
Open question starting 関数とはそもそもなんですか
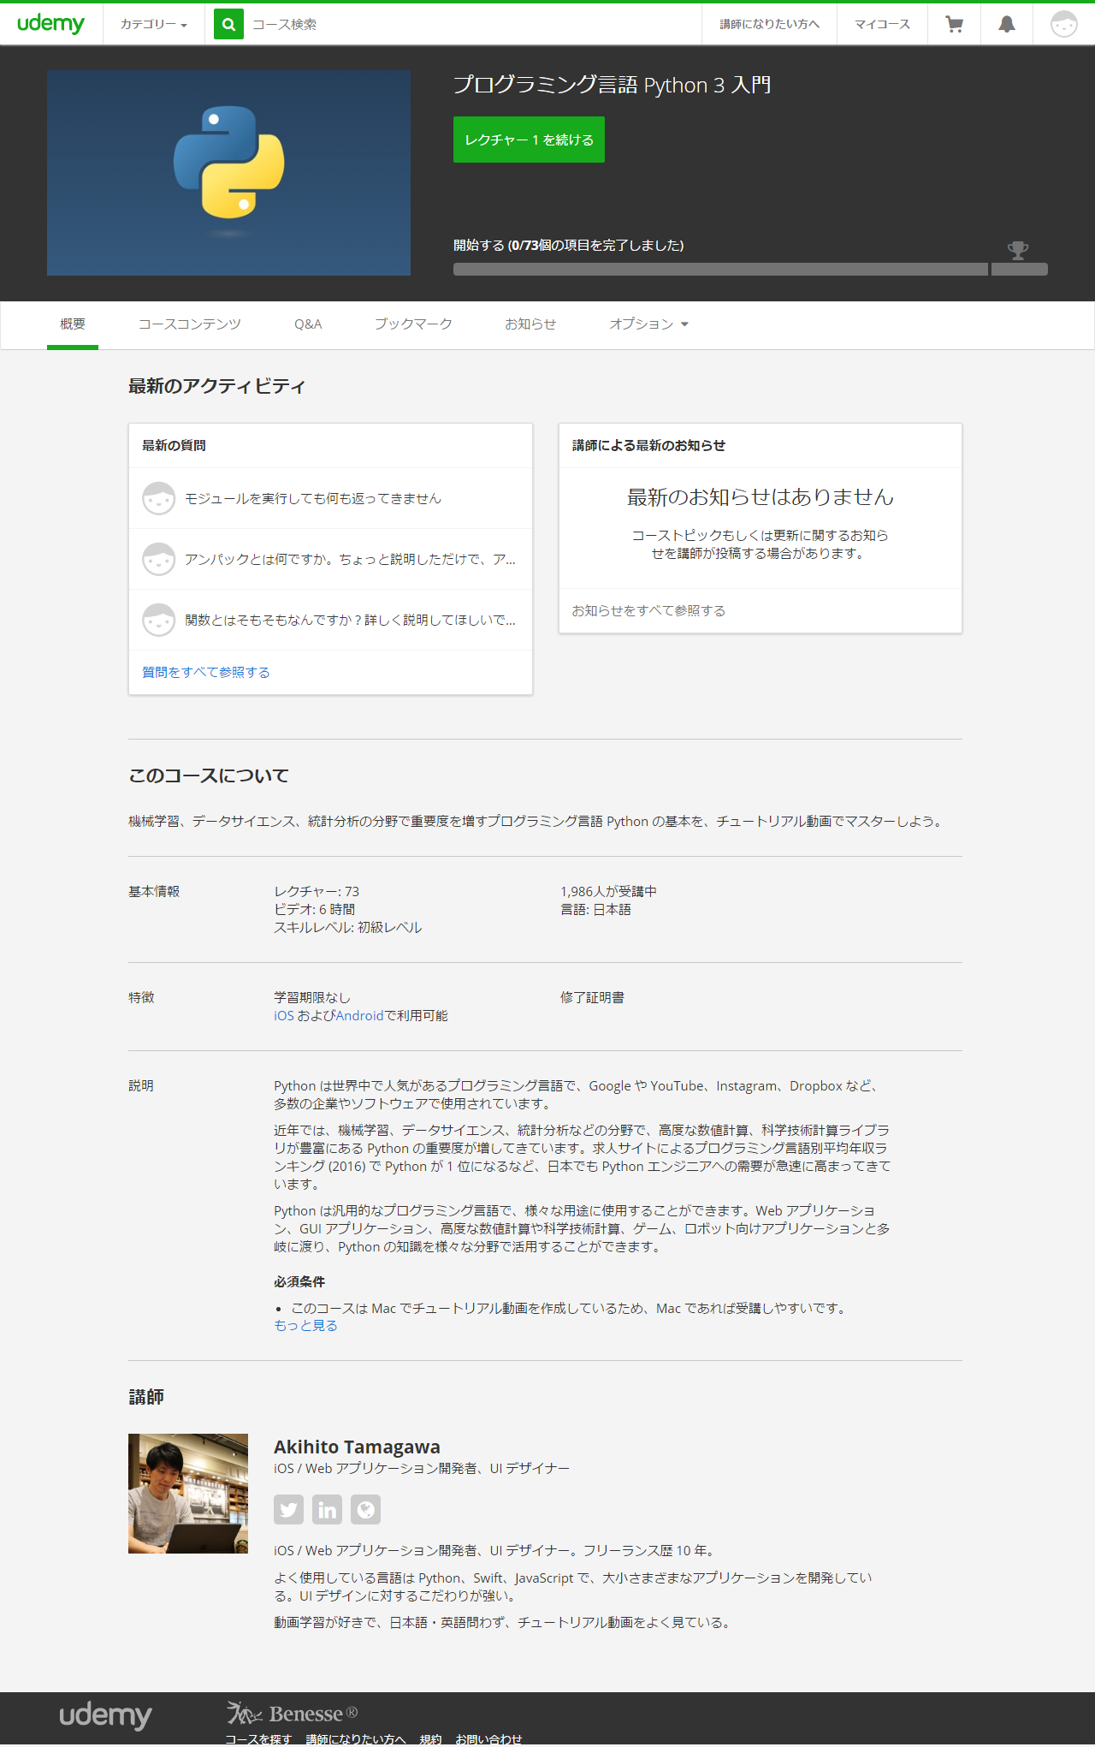pos(350,620)
